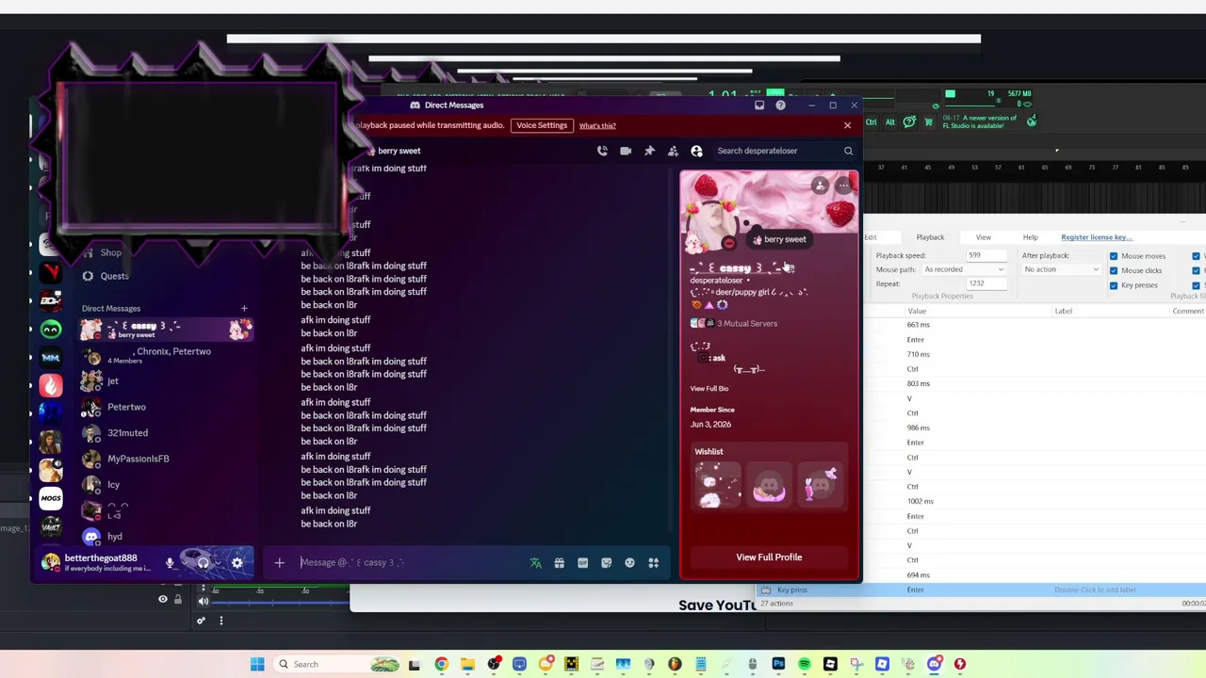1206x678 pixels.
Task: Open the Discord inbox icon
Action: pyautogui.click(x=759, y=105)
